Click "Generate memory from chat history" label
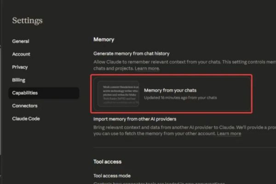This screenshot has width=276, height=184. tap(131, 53)
